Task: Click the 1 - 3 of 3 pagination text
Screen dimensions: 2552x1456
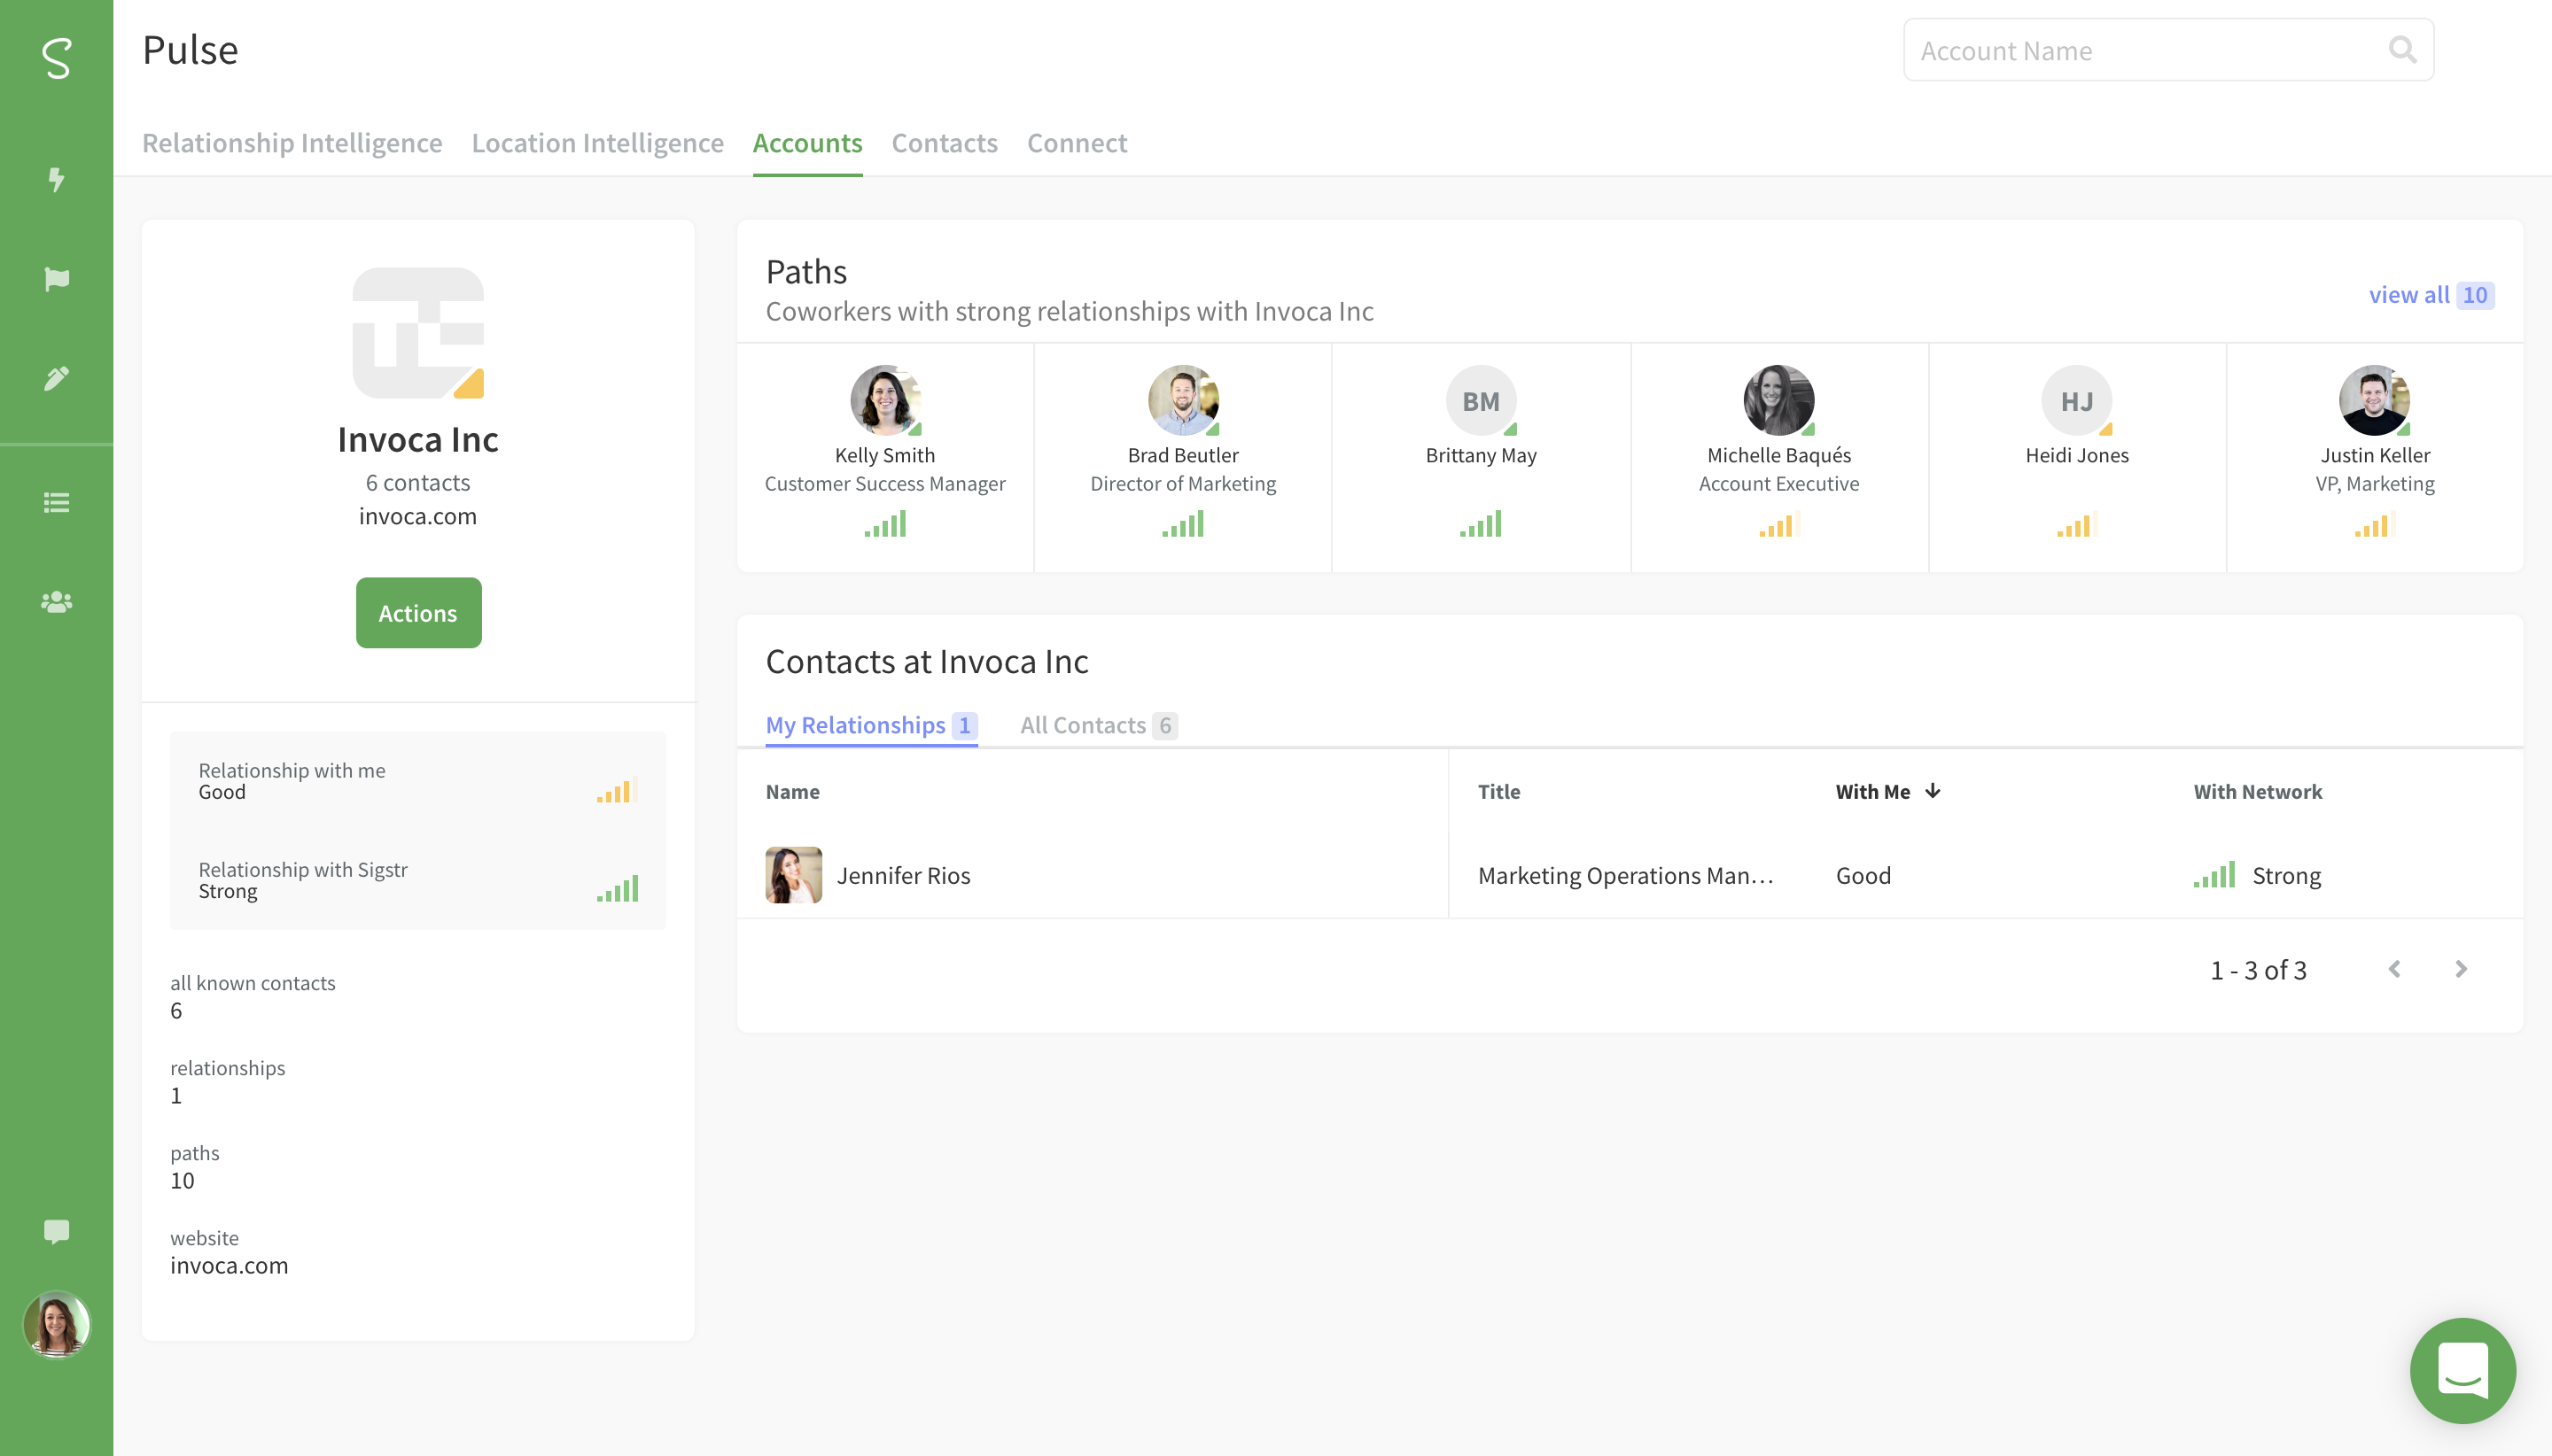Action: [2258, 970]
